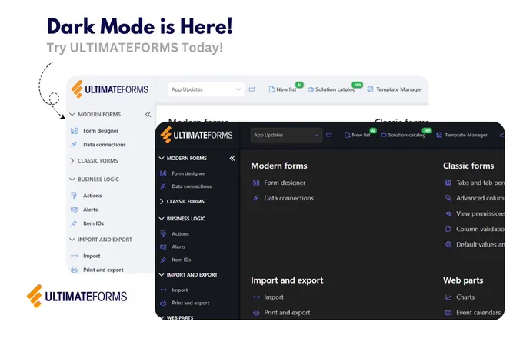This screenshot has width=523, height=349.
Task: Open Import link under Import and export heading
Action: pos(274,297)
